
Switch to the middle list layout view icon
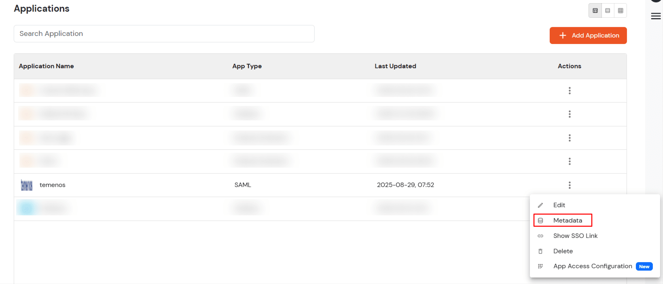tap(608, 11)
